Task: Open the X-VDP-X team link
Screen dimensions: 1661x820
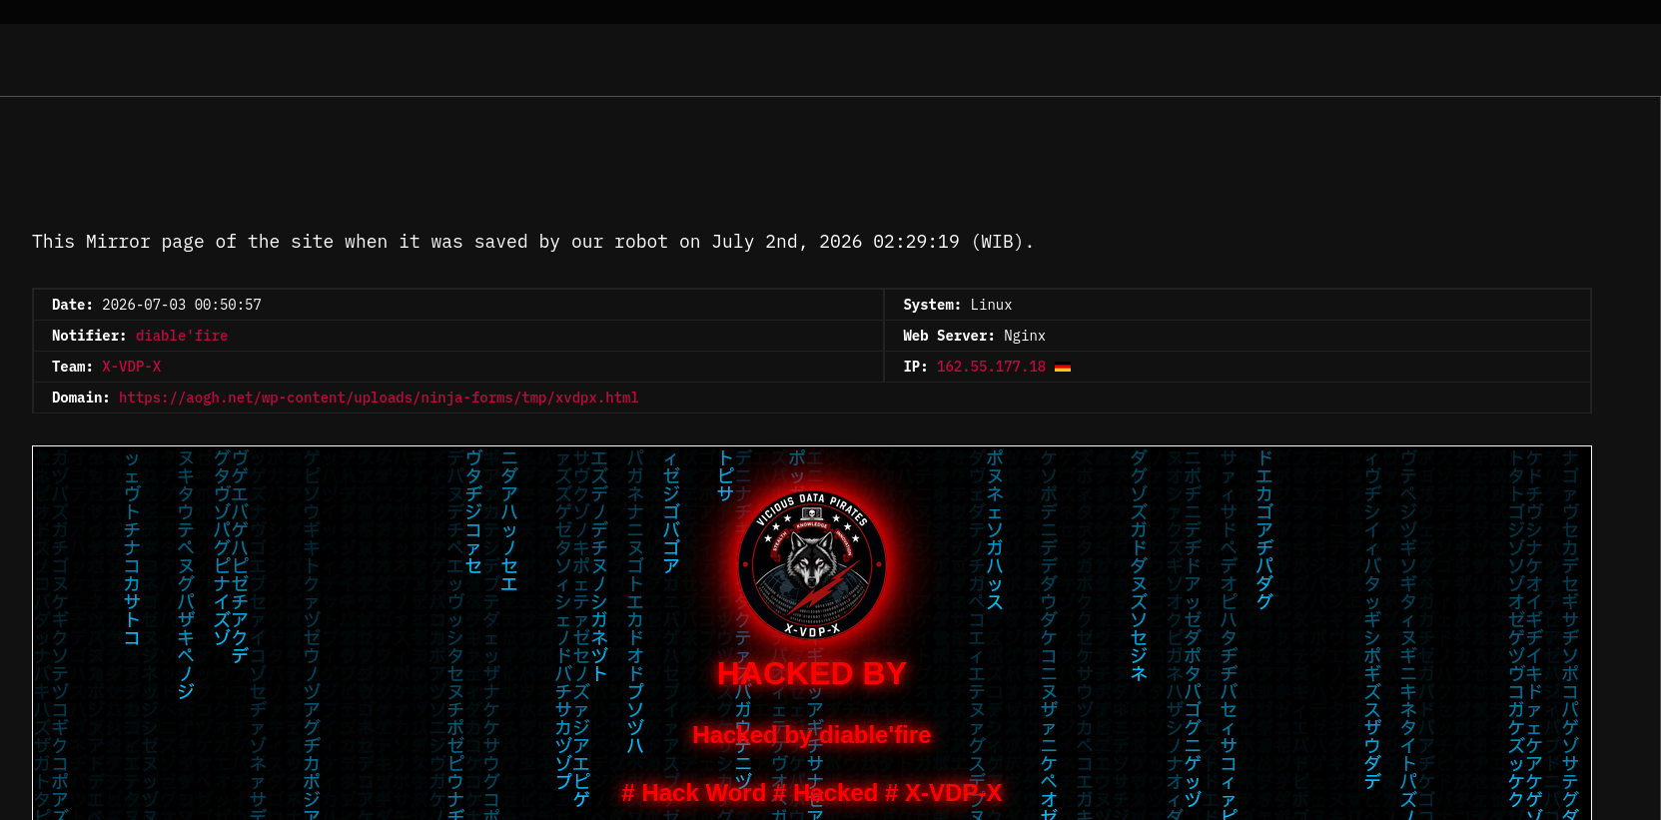Action: 131,367
